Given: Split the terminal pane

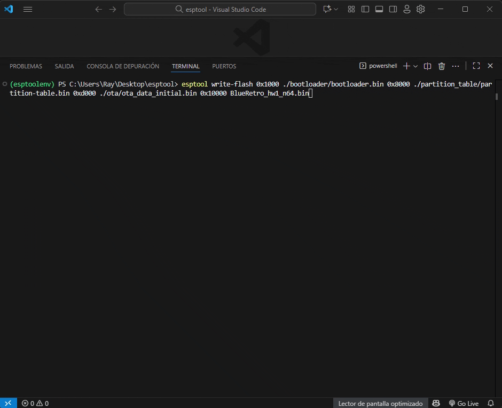Looking at the screenshot, I should [x=427, y=66].
